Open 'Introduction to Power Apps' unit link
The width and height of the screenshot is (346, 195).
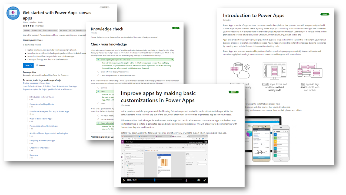coord(42,97)
